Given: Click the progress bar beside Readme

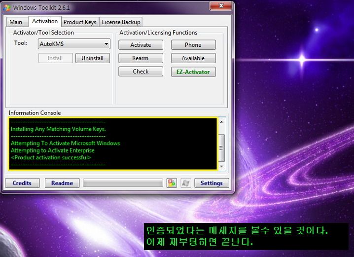Looking at the screenshot, I should [123, 183].
